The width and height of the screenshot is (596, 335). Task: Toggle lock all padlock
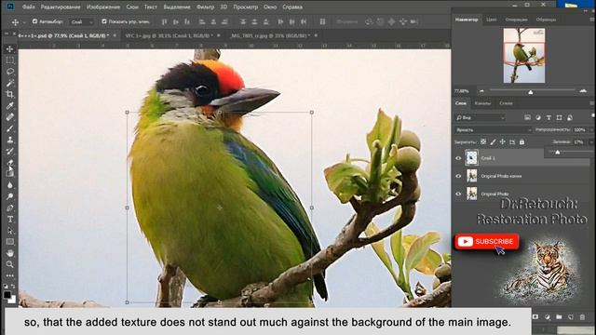521,141
